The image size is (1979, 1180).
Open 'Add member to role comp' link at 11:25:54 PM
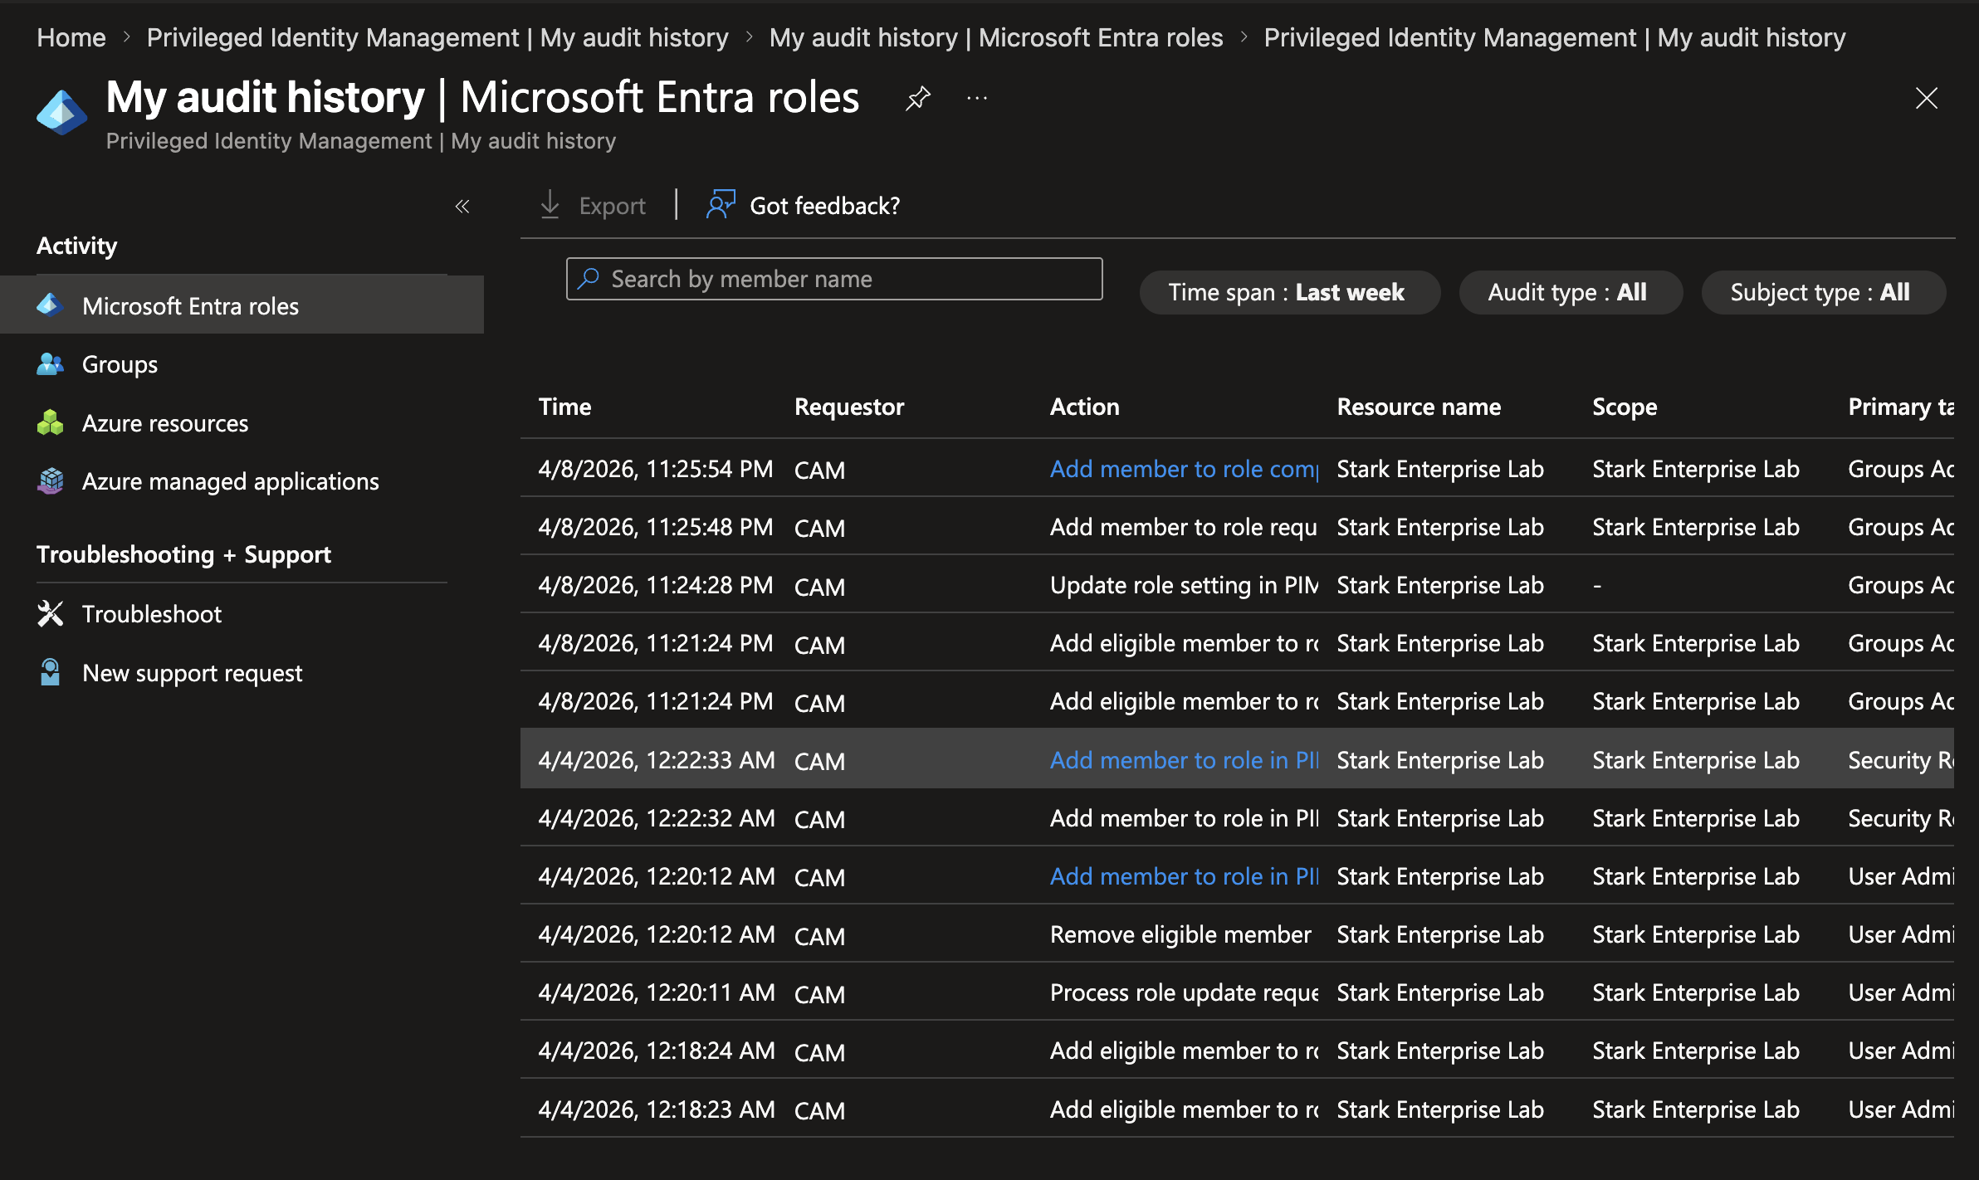[x=1184, y=469]
